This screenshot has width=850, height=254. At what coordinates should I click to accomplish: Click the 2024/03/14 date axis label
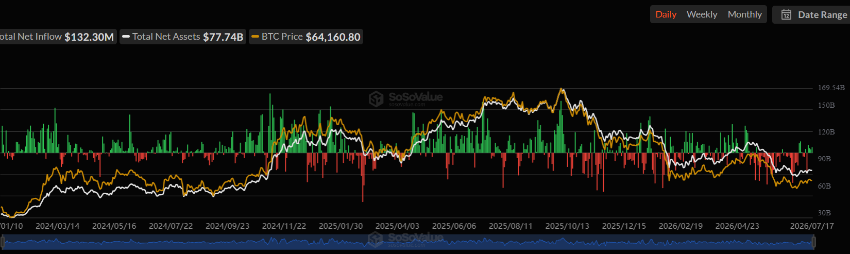pos(57,226)
